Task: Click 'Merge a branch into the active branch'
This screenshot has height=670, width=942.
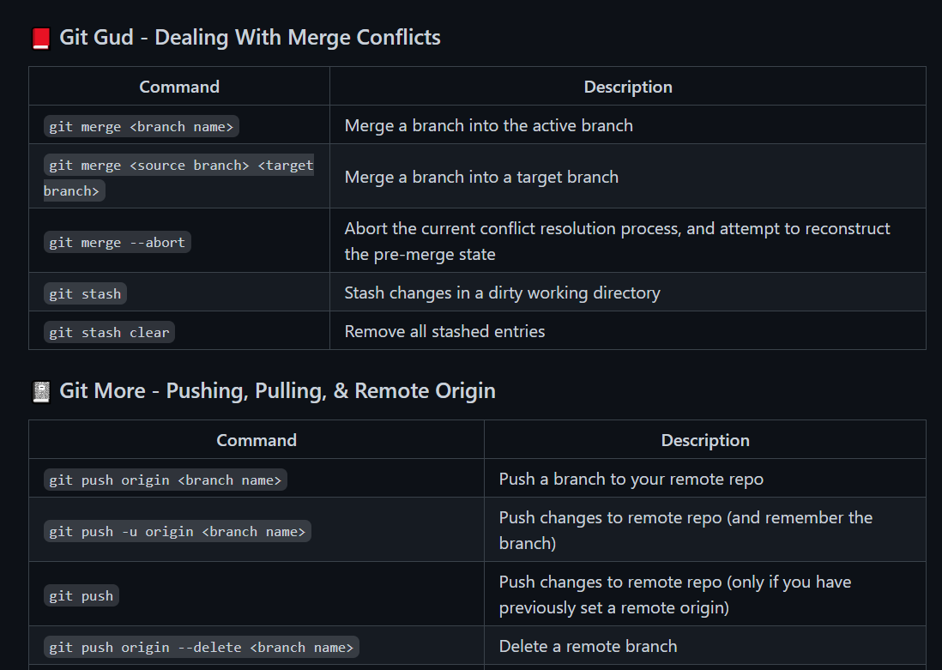Action: click(x=488, y=125)
